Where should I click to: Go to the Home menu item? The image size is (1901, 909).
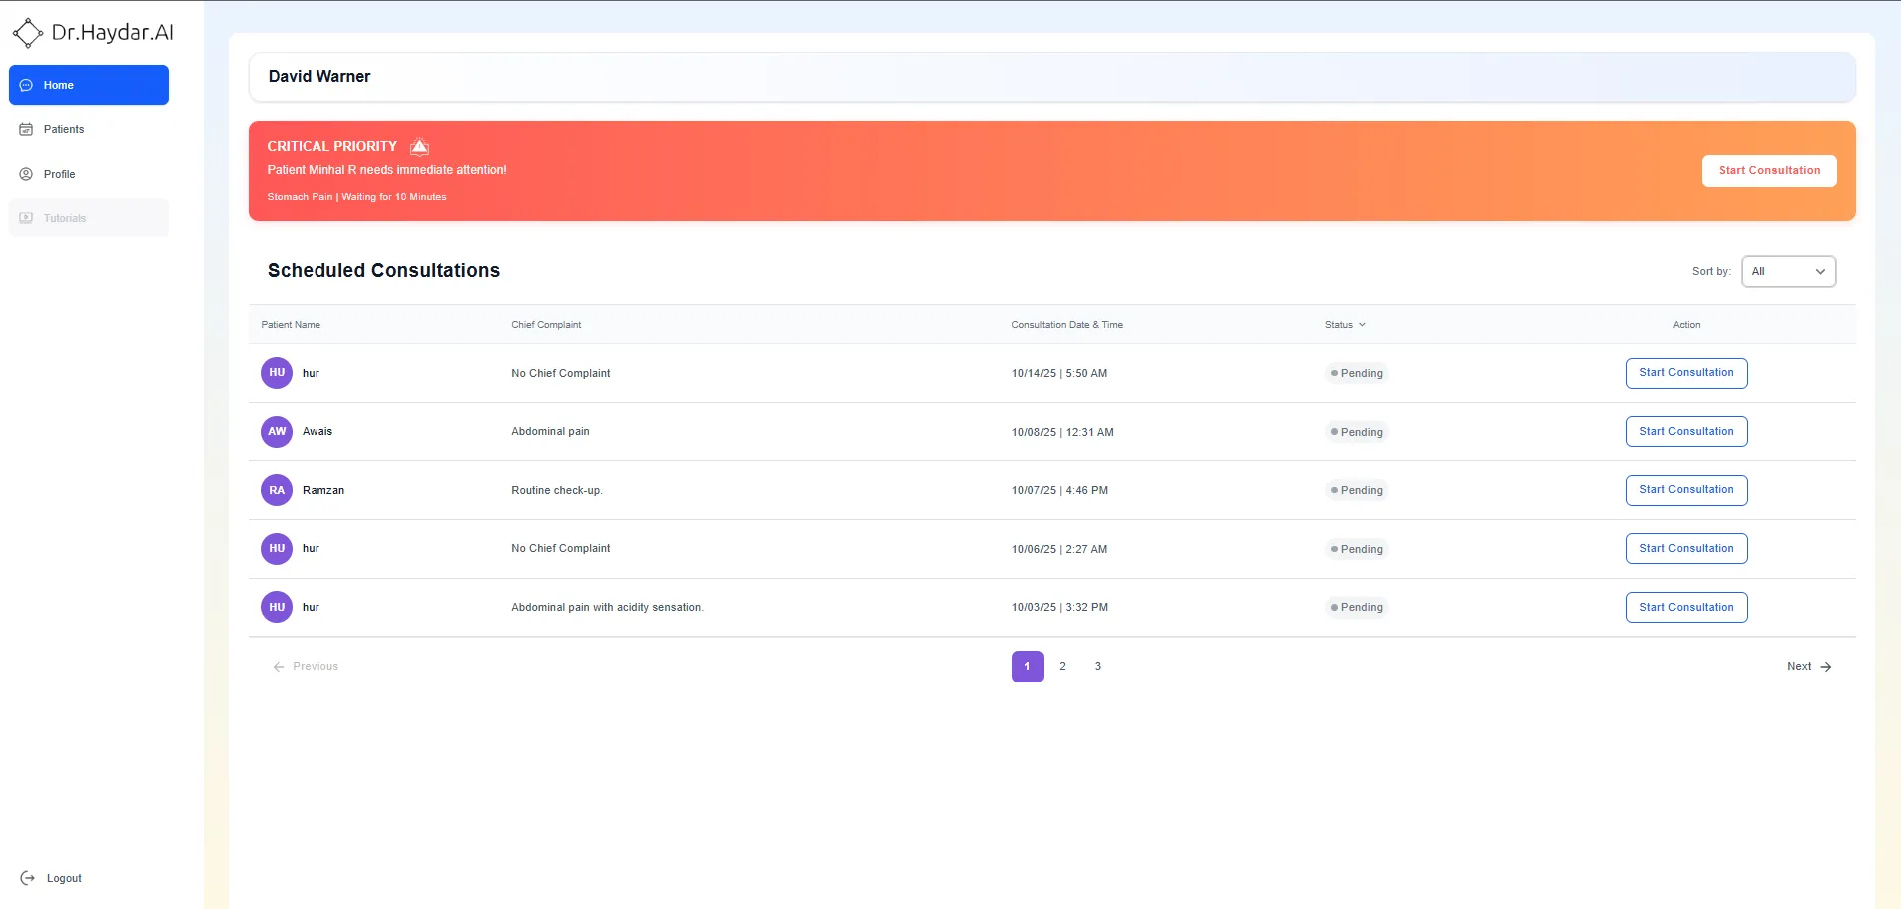point(89,85)
